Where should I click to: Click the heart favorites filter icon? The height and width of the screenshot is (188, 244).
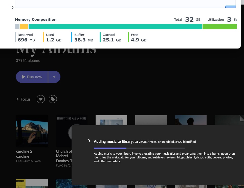[41, 99]
